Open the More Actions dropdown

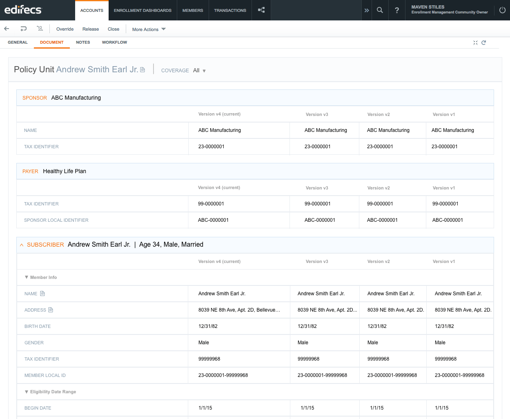pyautogui.click(x=149, y=29)
